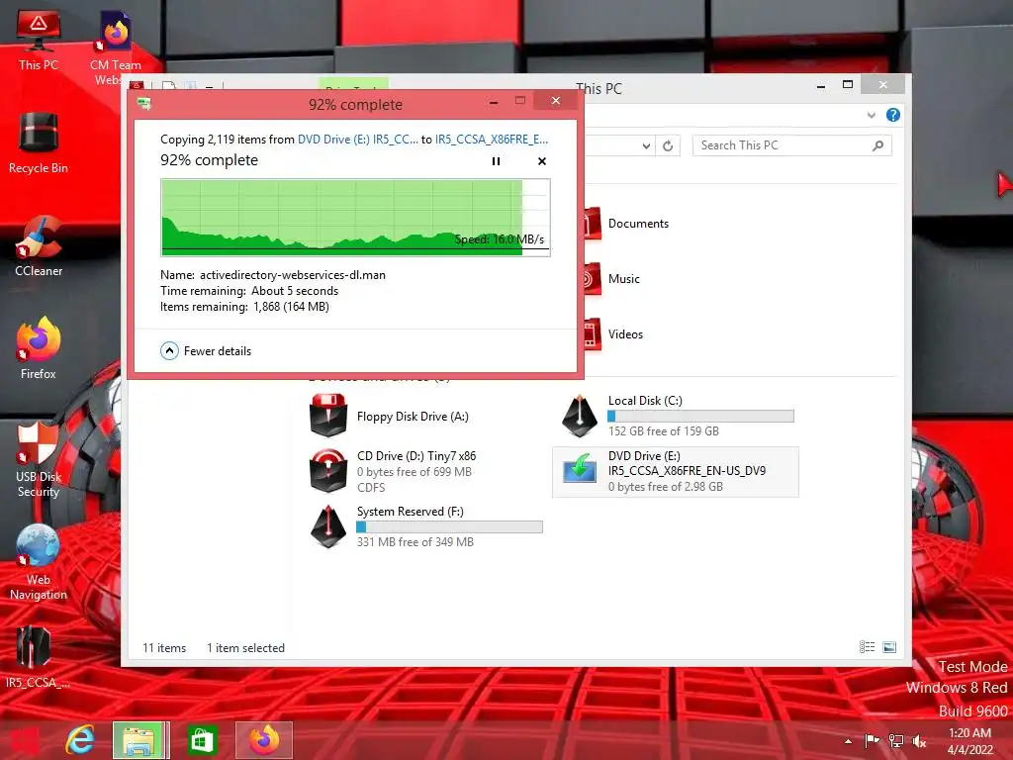Viewport: 1013px width, 760px height.
Task: Select Local Disk (C:) drive
Action: click(x=676, y=416)
